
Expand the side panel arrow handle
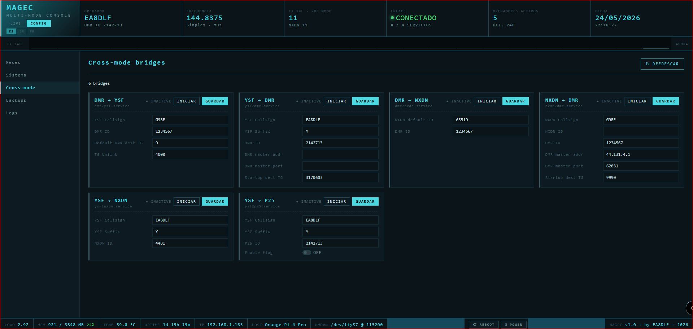(690, 308)
